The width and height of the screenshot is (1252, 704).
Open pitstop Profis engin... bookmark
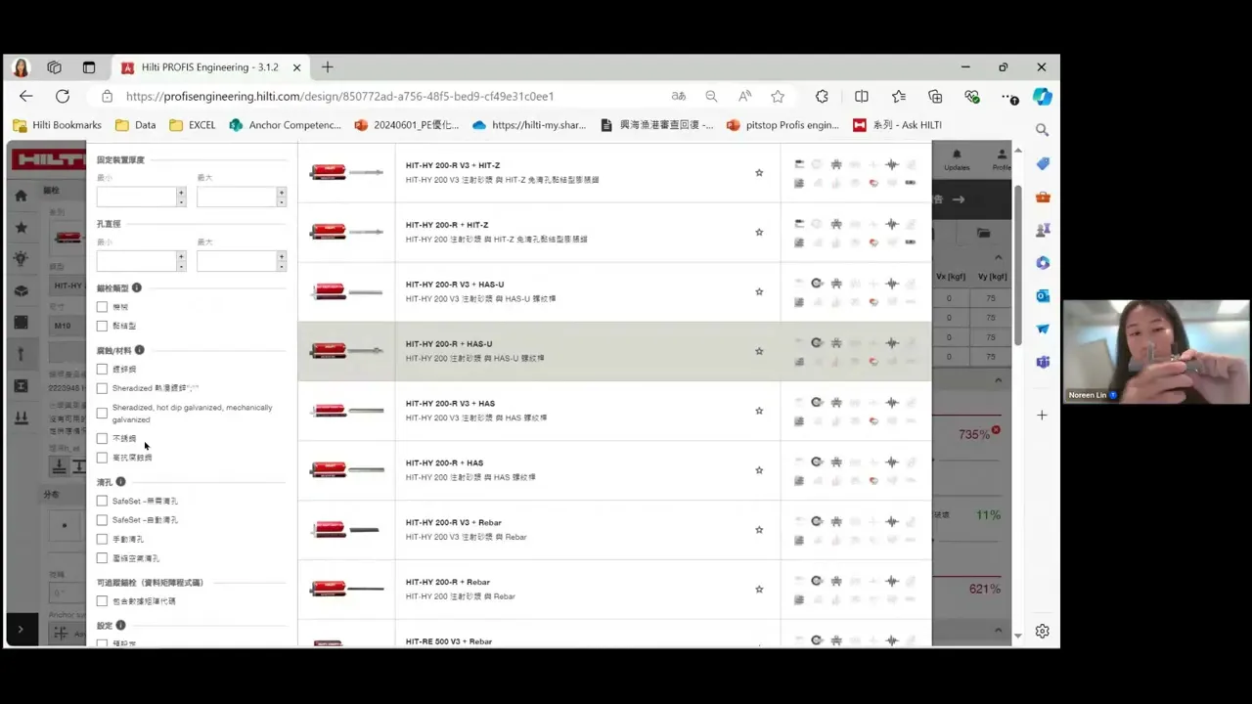[782, 125]
